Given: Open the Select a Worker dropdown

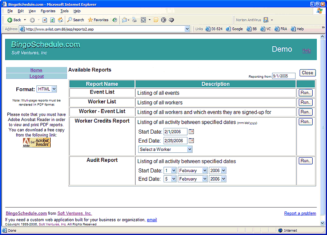Looking at the screenshot, I should (x=165, y=149).
